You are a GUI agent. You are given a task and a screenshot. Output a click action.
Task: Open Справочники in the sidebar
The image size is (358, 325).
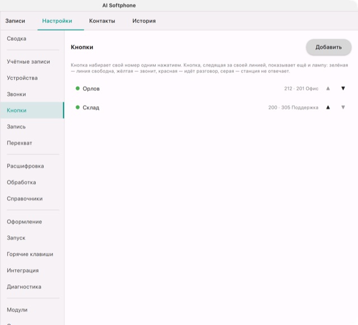(32, 199)
